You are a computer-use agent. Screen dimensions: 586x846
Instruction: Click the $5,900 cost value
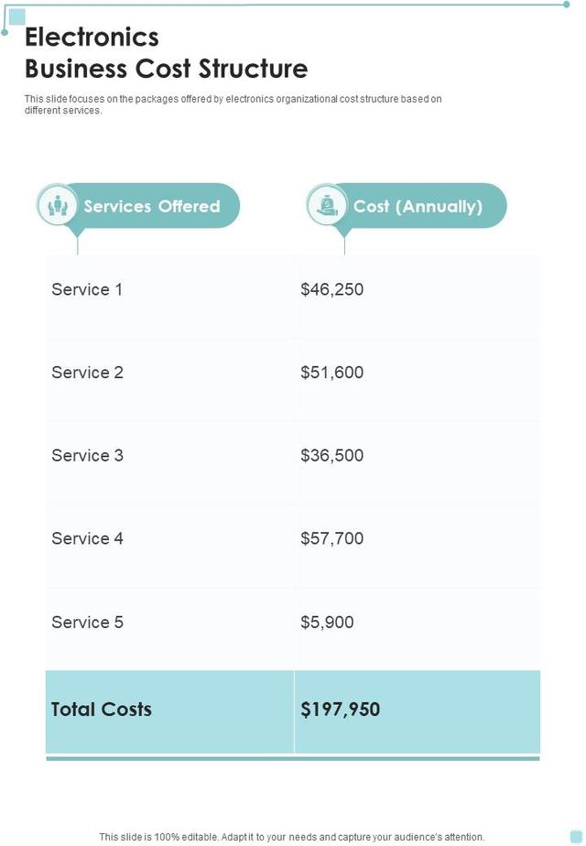pyautogui.click(x=327, y=622)
